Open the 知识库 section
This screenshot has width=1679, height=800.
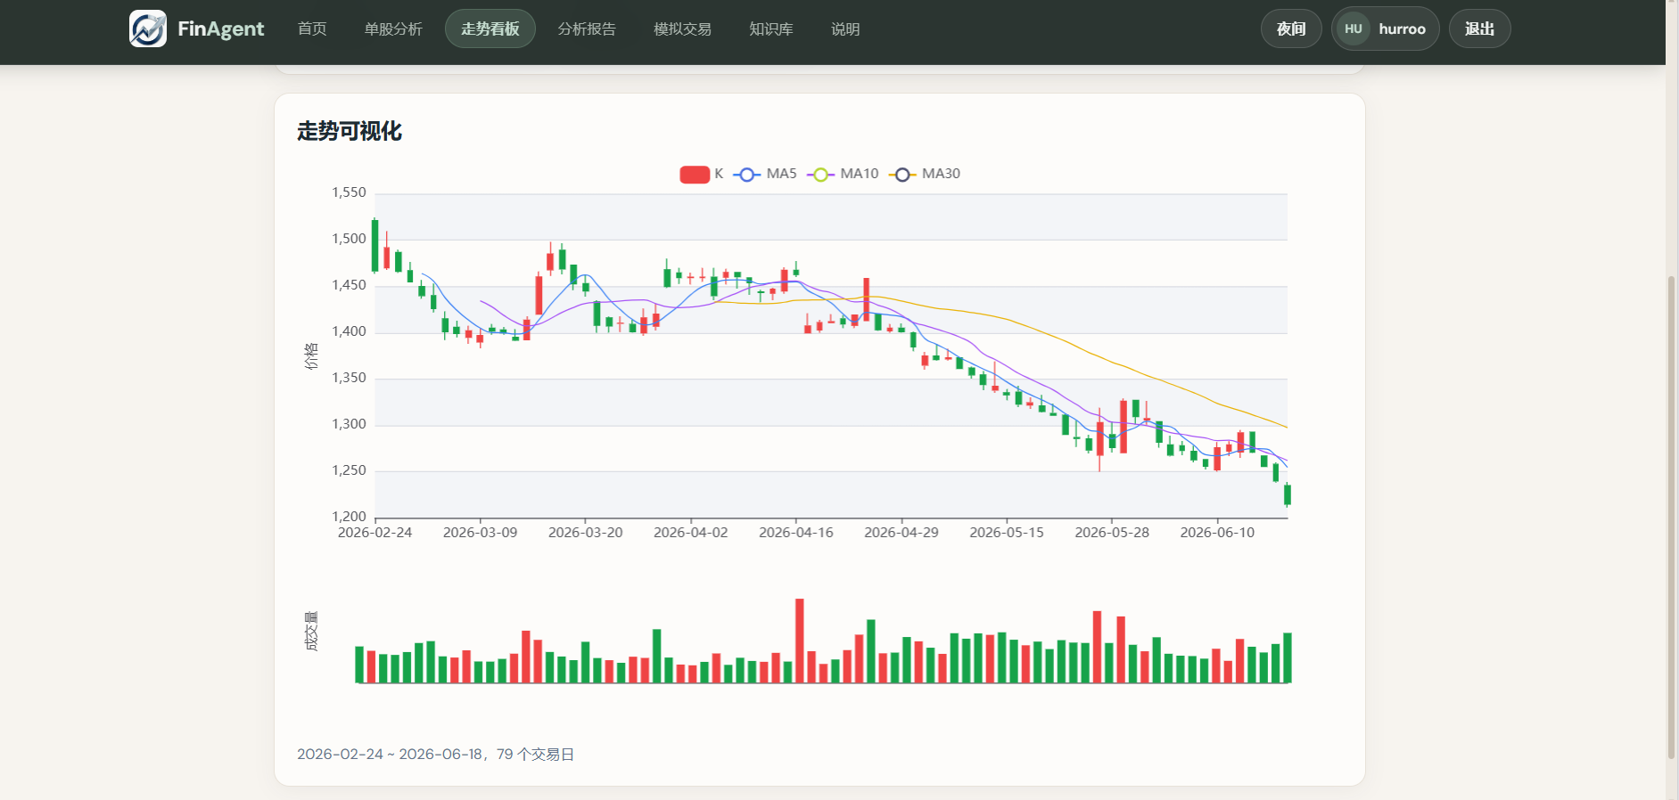[x=771, y=29]
